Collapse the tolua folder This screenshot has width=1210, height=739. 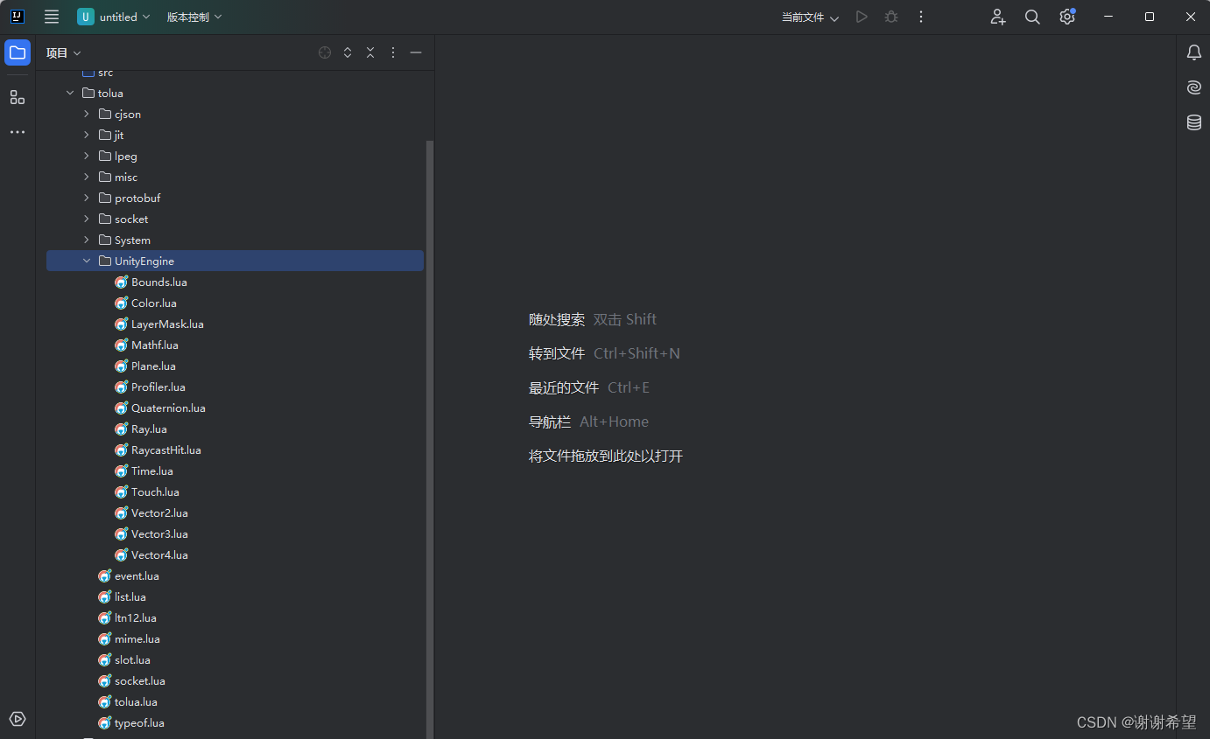tap(70, 92)
